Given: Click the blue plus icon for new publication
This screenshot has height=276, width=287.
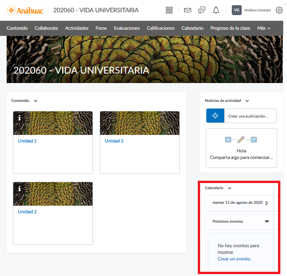Looking at the screenshot, I should [215, 116].
